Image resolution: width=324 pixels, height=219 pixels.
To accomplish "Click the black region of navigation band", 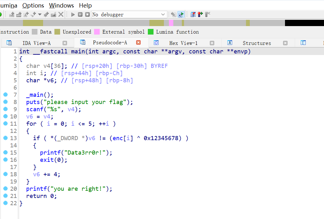I will [304, 23].
